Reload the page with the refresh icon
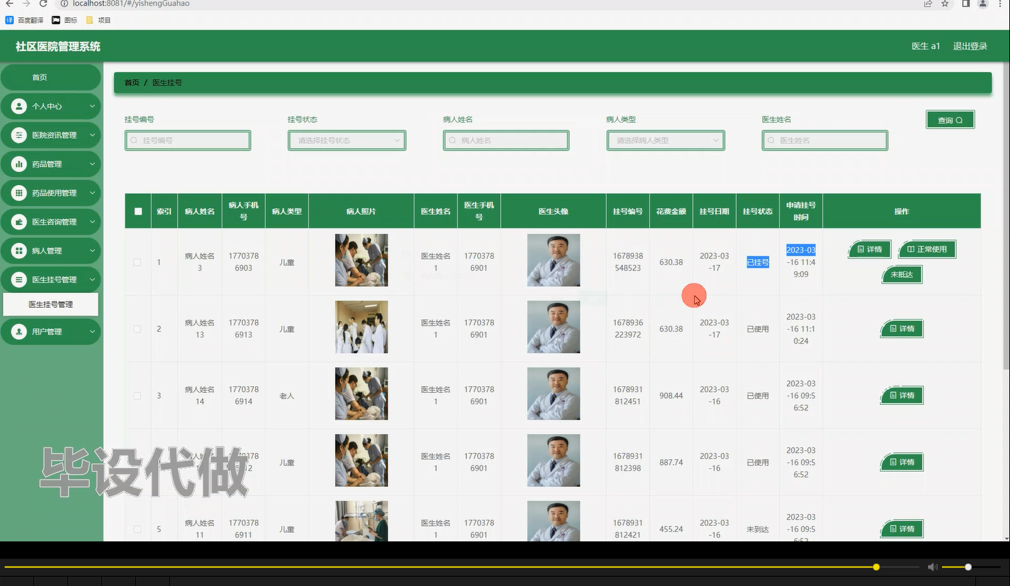 [43, 3]
